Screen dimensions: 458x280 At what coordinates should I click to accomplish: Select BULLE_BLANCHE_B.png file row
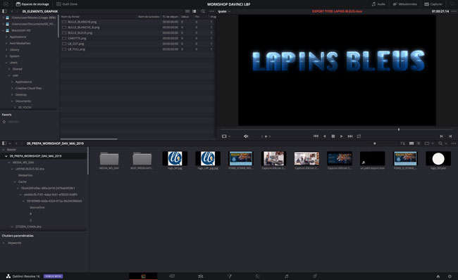(x=137, y=27)
